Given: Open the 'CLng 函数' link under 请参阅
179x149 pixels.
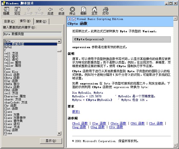Looking at the screenshot, I should coord(79,127).
